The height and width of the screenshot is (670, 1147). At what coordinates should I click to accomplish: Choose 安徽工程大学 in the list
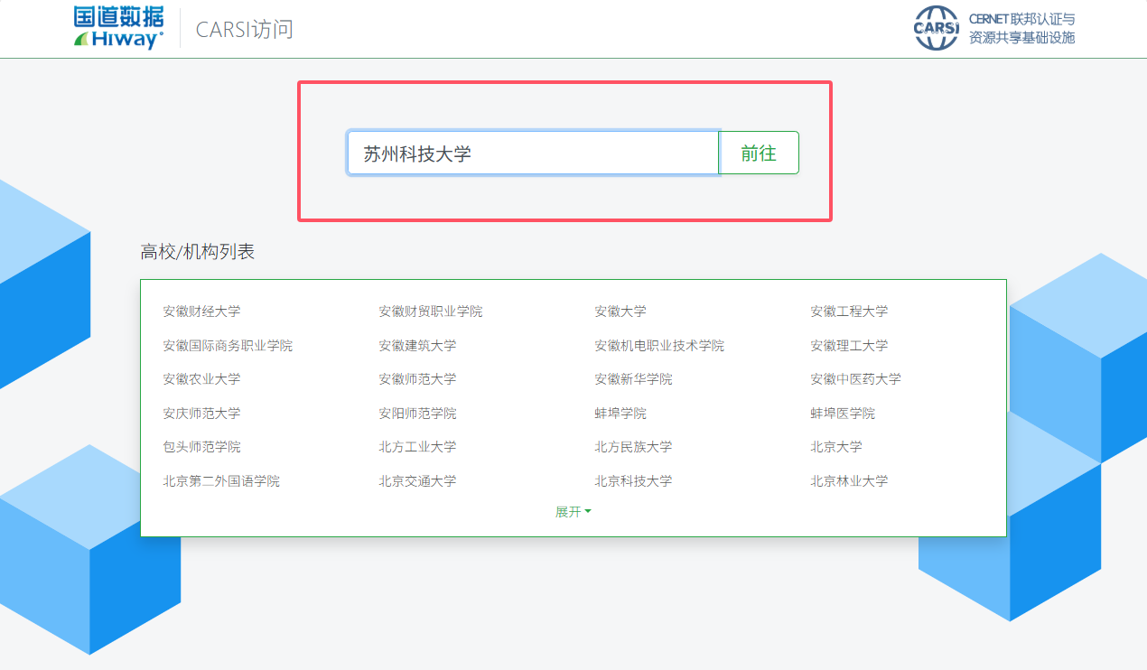click(848, 312)
